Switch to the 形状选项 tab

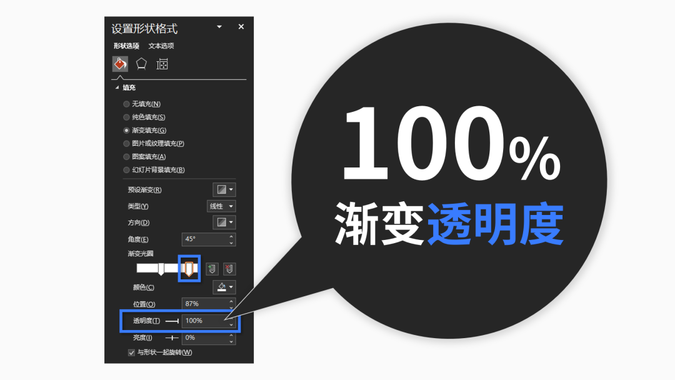tap(126, 46)
